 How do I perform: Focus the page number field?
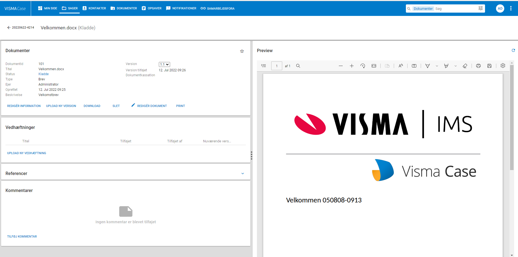point(277,66)
